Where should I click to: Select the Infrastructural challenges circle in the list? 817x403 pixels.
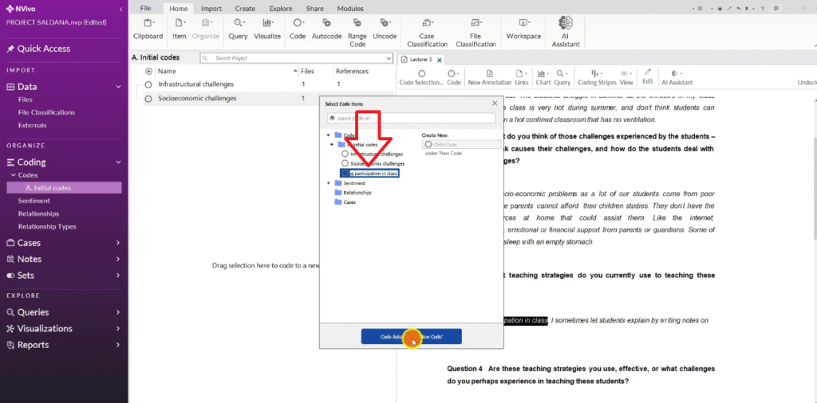coord(148,84)
